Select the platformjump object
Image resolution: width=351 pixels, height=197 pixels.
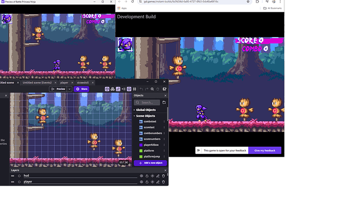coord(152,156)
